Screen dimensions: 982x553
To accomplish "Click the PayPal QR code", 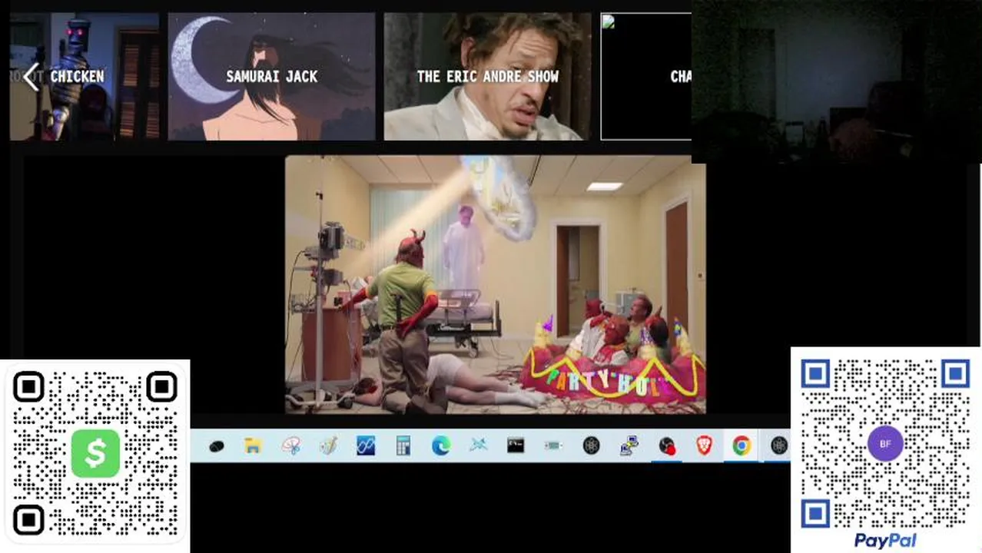I will click(885, 444).
